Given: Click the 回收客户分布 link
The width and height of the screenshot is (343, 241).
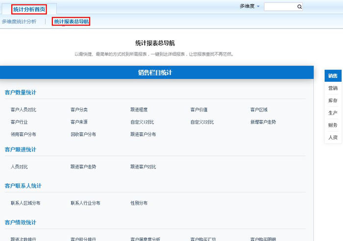Looking at the screenshot, I should click(x=83, y=134).
